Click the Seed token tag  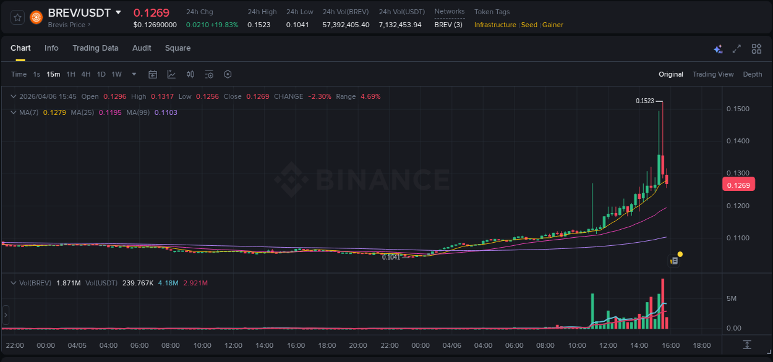click(x=529, y=25)
